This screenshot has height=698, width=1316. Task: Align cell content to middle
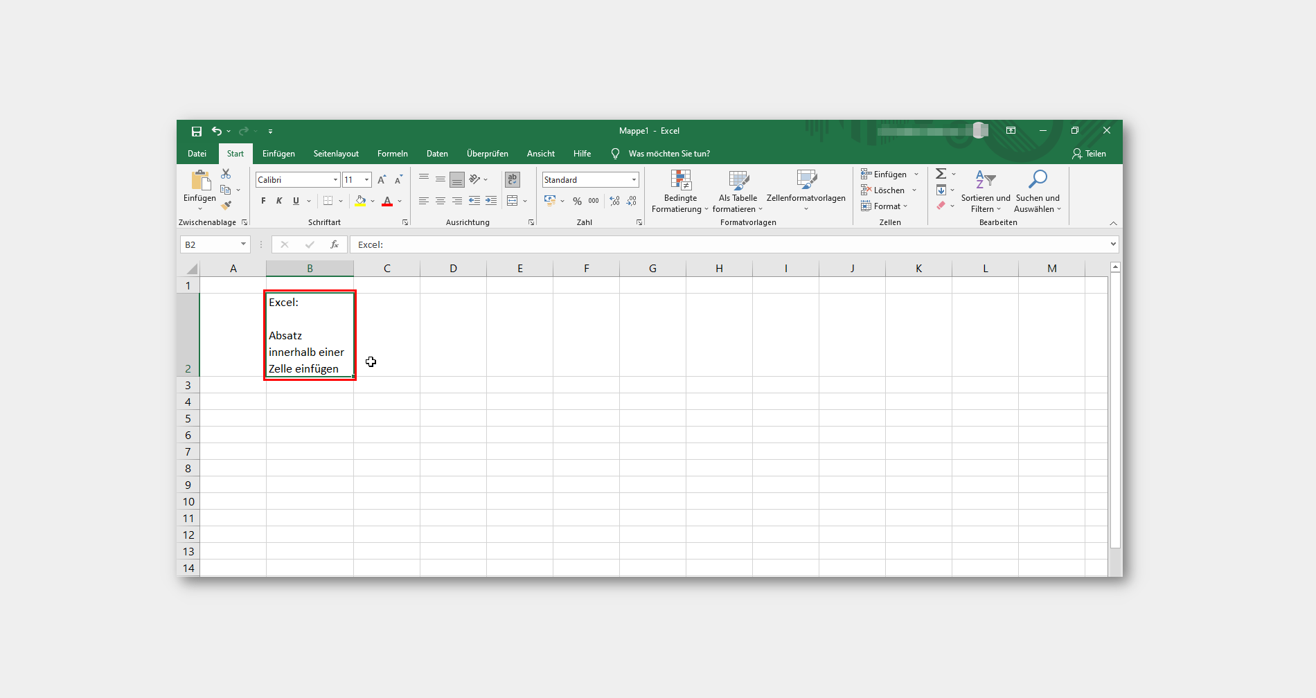[x=441, y=179]
